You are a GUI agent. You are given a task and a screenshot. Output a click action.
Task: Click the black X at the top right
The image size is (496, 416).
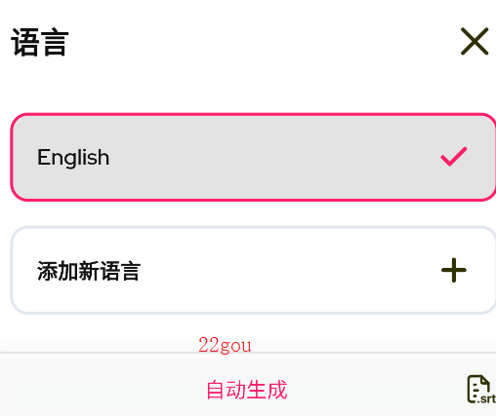(475, 41)
